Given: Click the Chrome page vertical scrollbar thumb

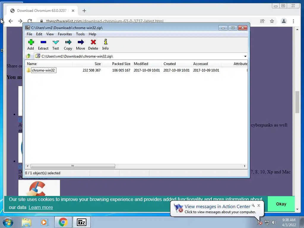Looking at the screenshot, I should [x=297, y=102].
